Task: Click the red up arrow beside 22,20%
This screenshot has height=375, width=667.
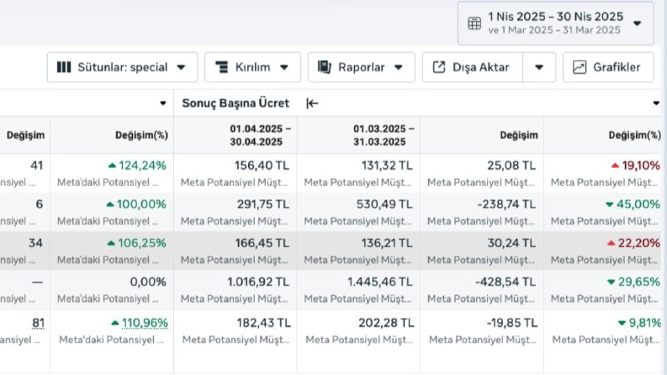Action: click(x=611, y=243)
